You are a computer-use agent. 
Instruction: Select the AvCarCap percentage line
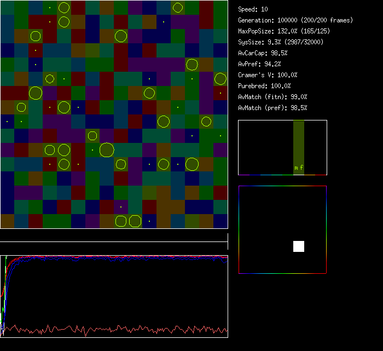click(263, 53)
